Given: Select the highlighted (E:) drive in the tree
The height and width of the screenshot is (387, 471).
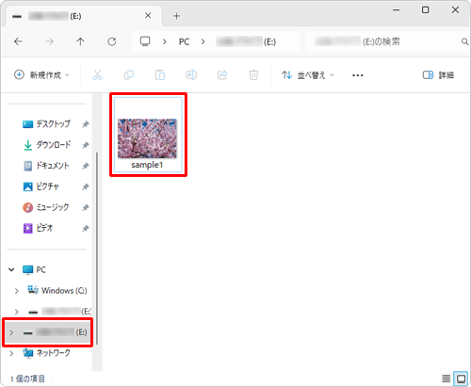Looking at the screenshot, I should point(48,332).
